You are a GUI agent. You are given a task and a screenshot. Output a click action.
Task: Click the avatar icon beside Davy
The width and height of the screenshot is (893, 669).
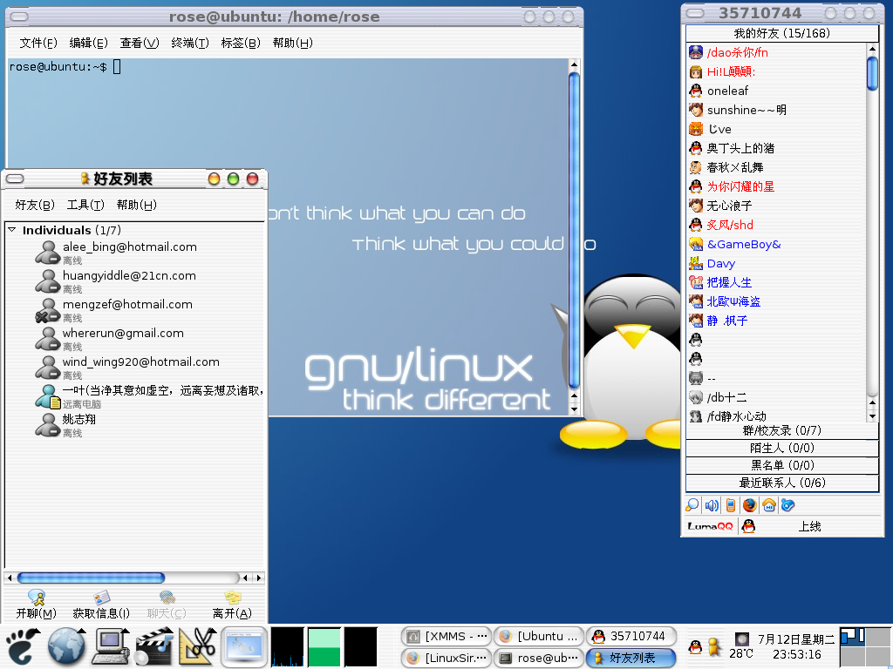695,263
